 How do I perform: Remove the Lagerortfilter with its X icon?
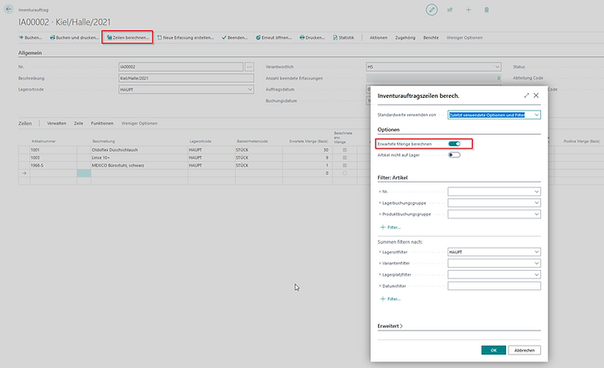[x=380, y=253]
